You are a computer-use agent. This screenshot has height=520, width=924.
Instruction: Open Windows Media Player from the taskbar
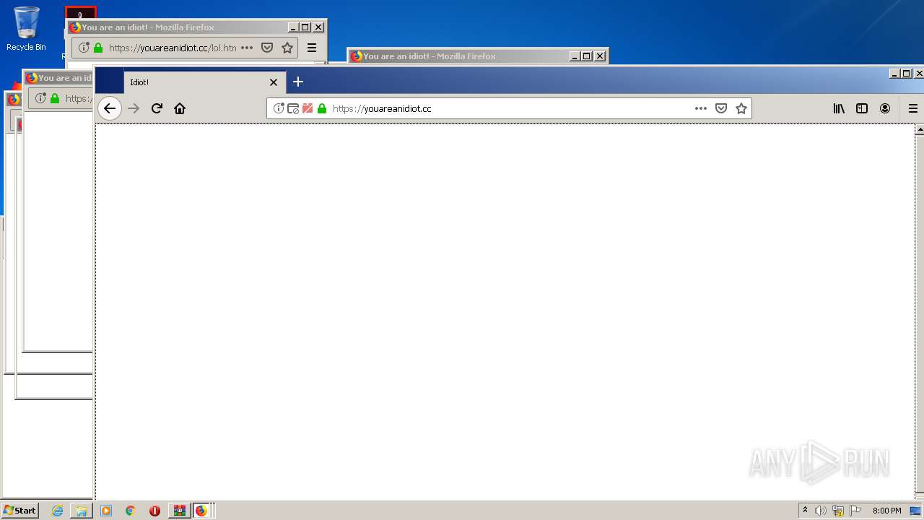[106, 511]
